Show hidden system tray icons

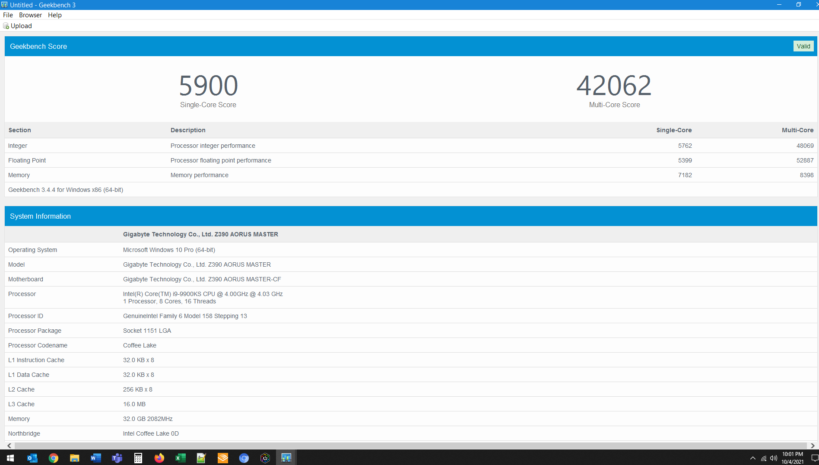pos(753,458)
